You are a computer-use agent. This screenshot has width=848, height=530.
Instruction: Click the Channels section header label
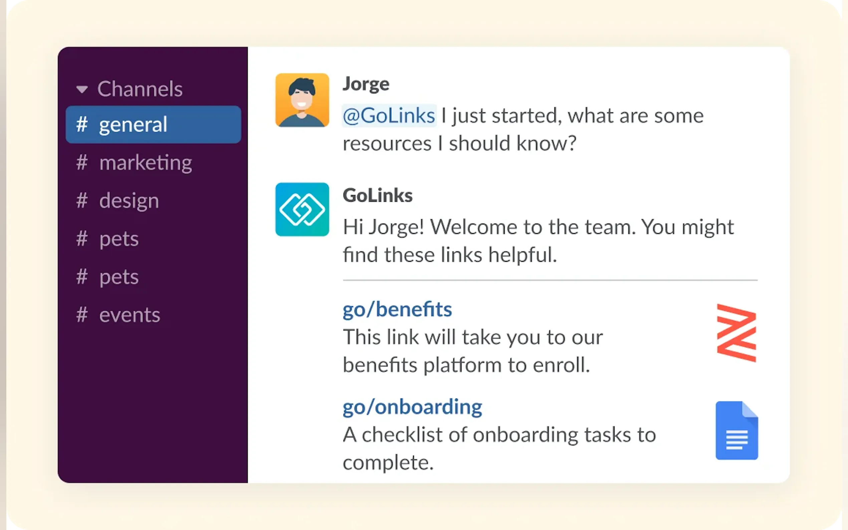(x=140, y=89)
